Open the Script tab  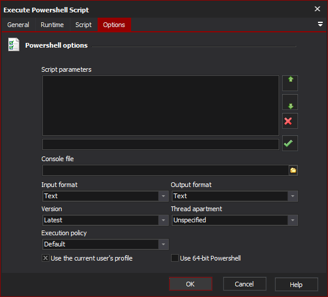83,25
